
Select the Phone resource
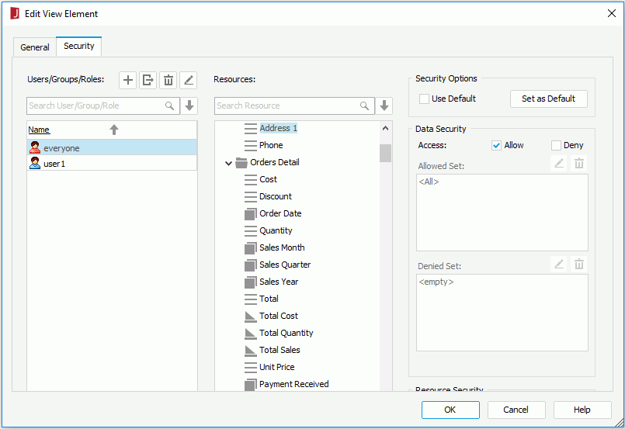(271, 145)
